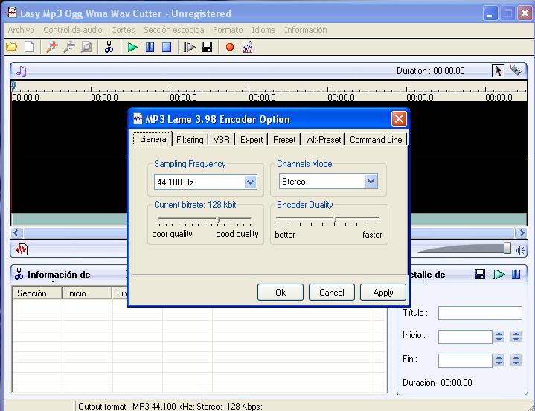The image size is (535, 411).
Task: Open the Formato menu
Action: point(228,30)
